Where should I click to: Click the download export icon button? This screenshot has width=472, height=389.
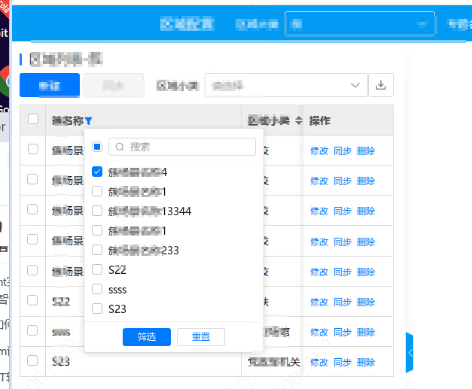tap(381, 85)
